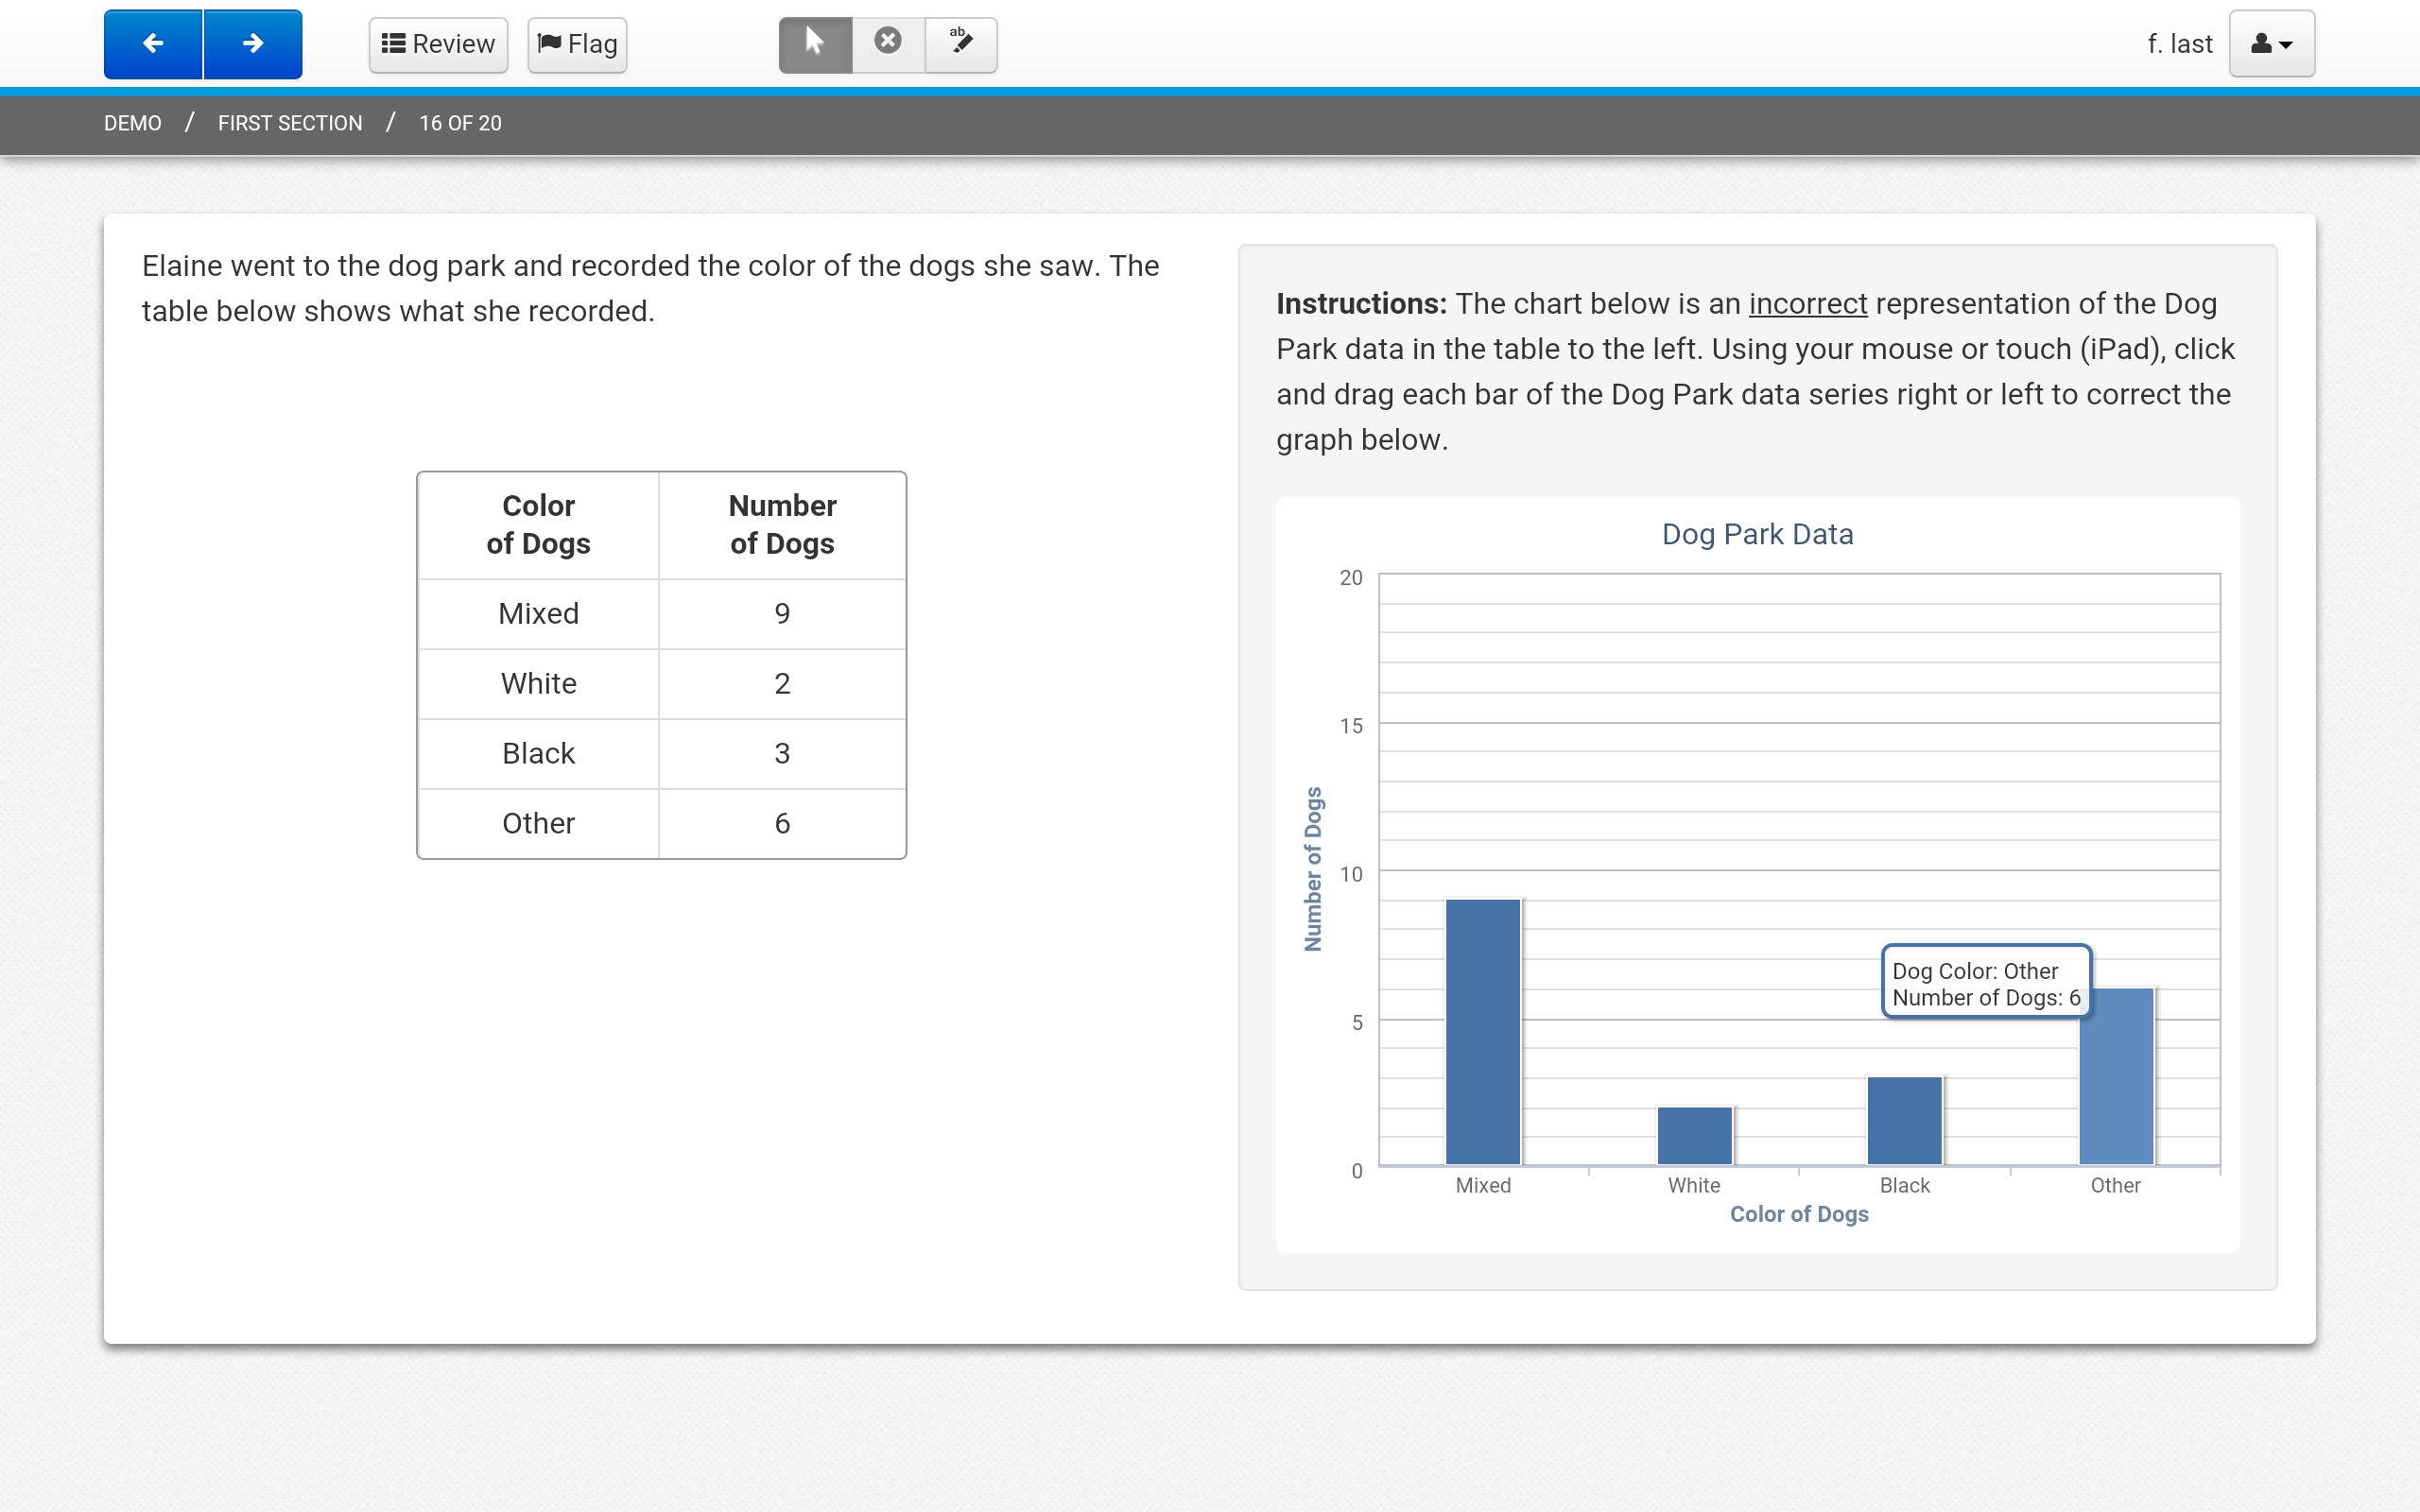Click the back navigation arrow
This screenshot has width=2420, height=1512.
coord(152,43)
